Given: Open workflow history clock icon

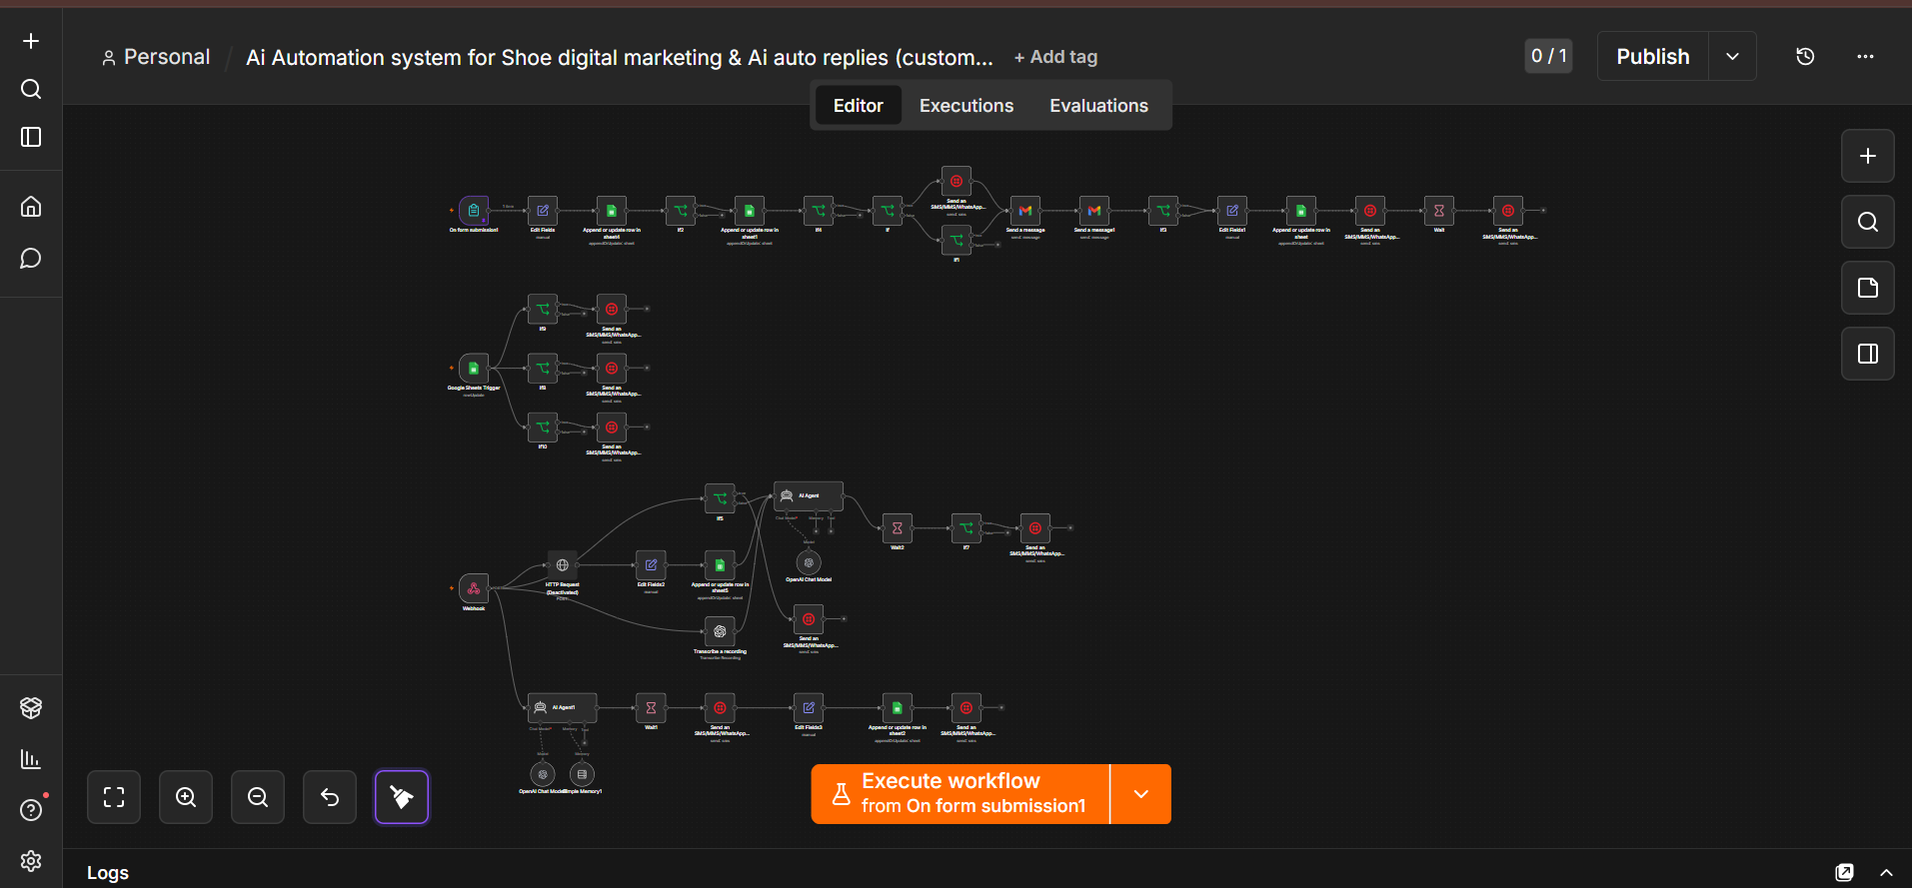Looking at the screenshot, I should pos(1805,57).
